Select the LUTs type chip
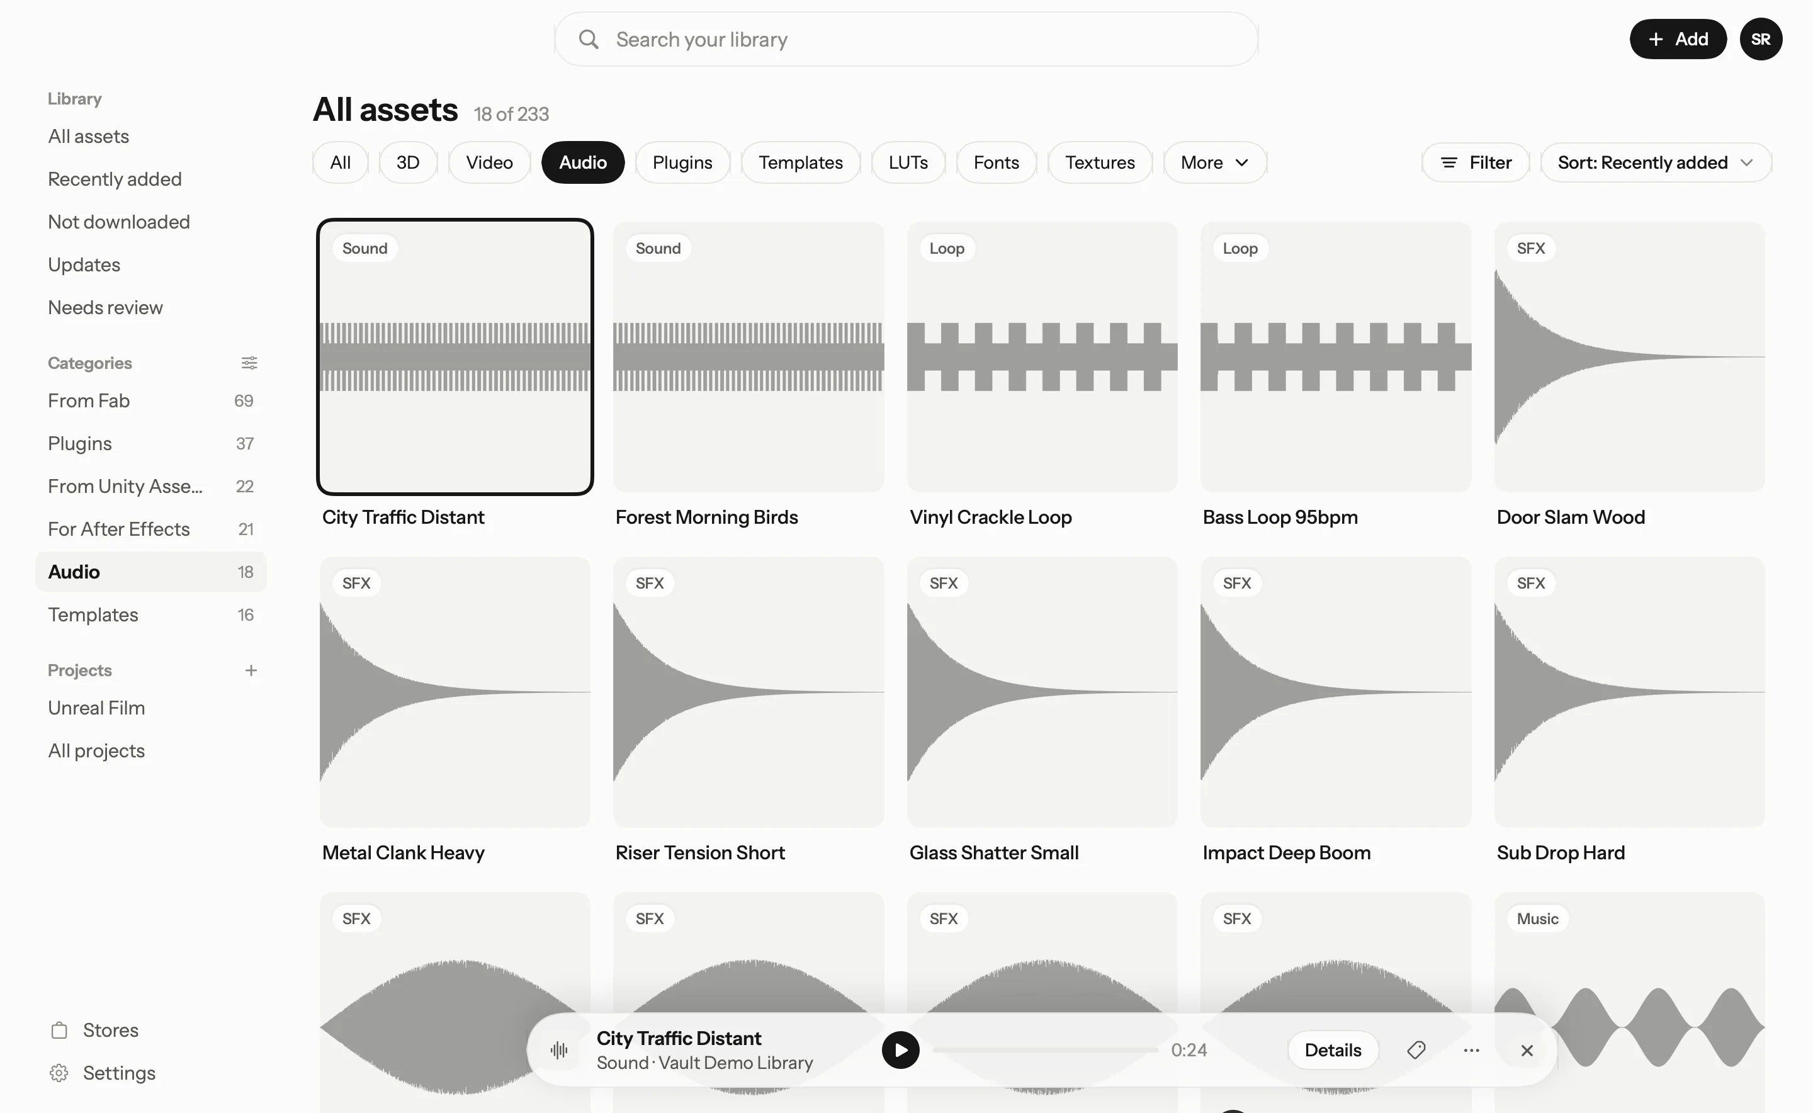Screen dimensions: 1813x1113 (908, 162)
